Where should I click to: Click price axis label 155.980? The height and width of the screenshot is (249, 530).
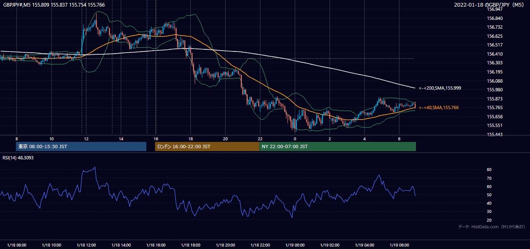click(494, 90)
